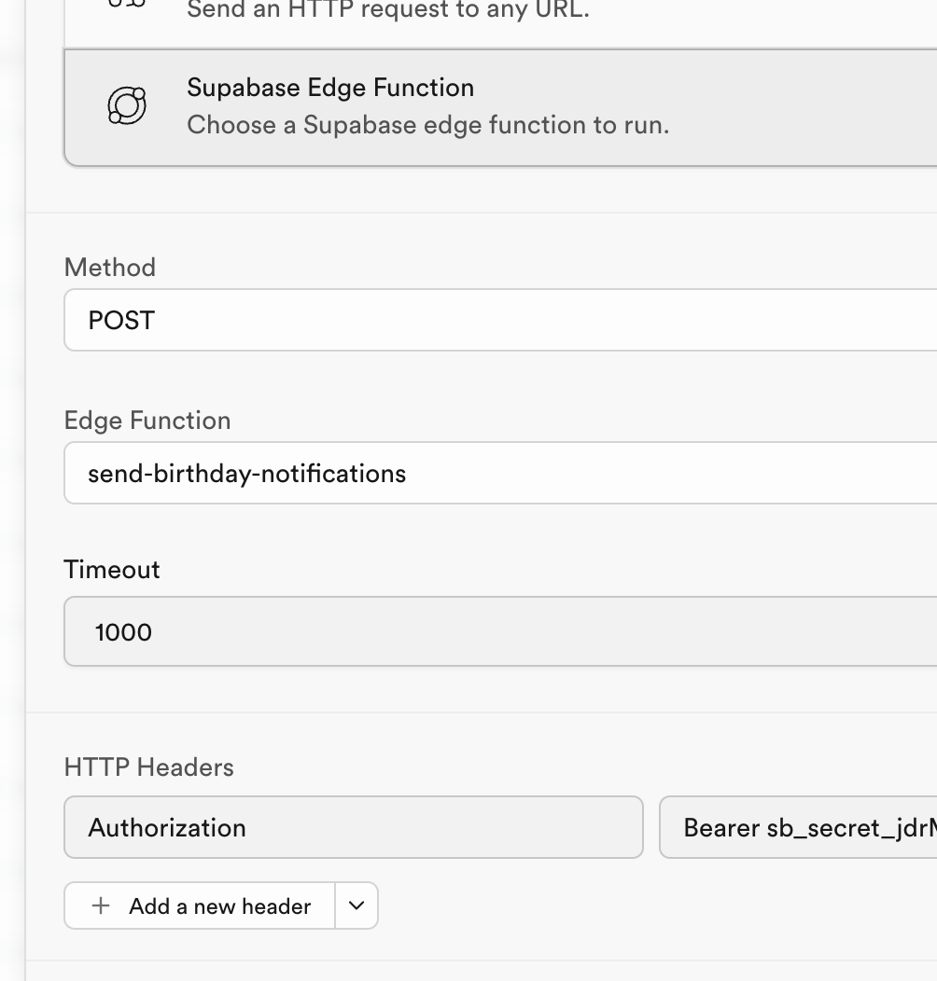937x981 pixels.
Task: Click the 'Method' field label
Action: pyautogui.click(x=109, y=268)
